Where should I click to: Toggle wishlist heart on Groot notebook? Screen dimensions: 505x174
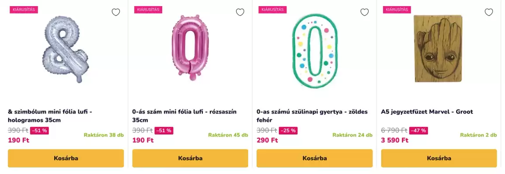[x=489, y=12]
